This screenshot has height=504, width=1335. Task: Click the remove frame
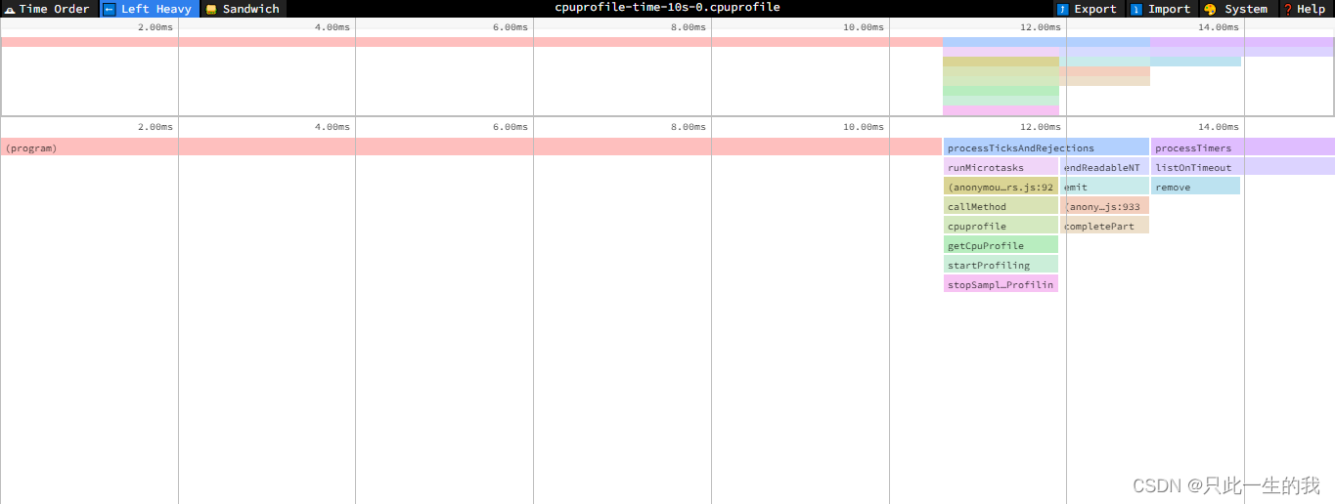(1195, 187)
